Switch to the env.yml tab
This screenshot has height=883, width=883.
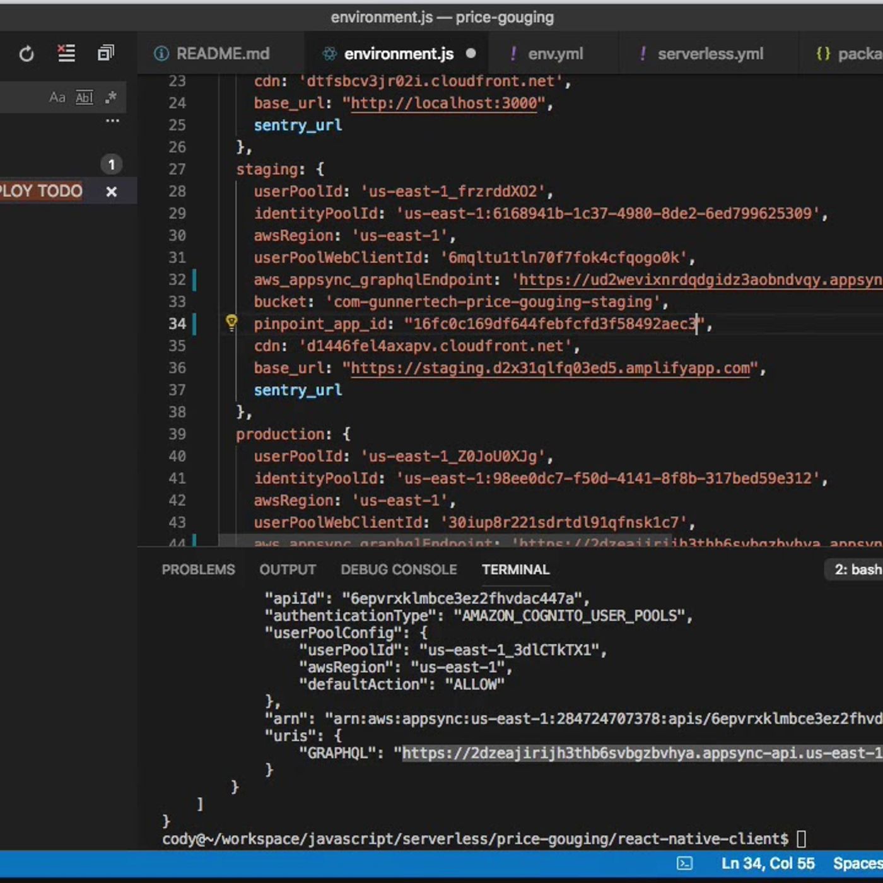pyautogui.click(x=554, y=54)
